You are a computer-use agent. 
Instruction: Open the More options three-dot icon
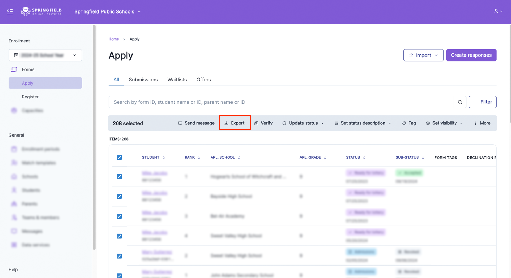[475, 123]
